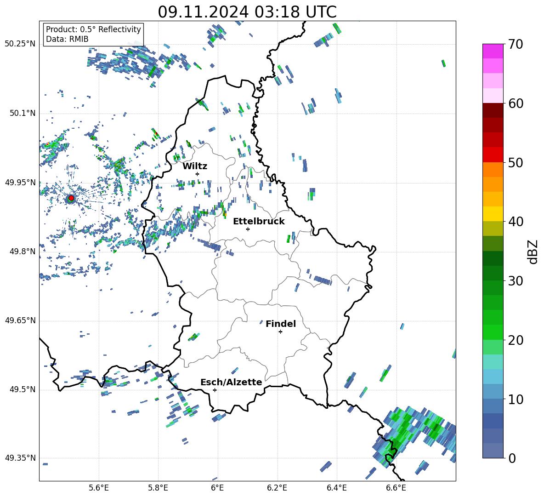Click the 5.8°E longitude label
Screen dimensions: 544x497
point(158,488)
